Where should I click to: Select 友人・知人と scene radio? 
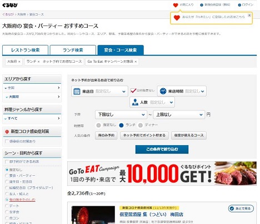7,194
